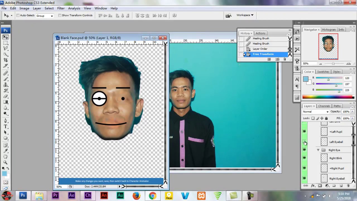
Task: Add a layer mask
Action: point(320,186)
